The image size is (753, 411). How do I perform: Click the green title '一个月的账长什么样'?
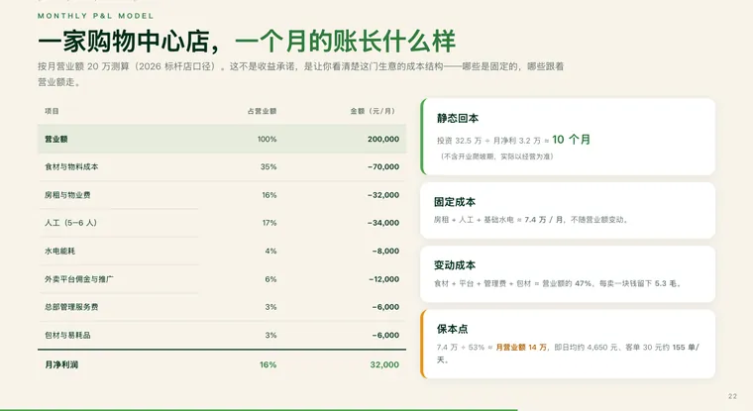[x=345, y=42]
